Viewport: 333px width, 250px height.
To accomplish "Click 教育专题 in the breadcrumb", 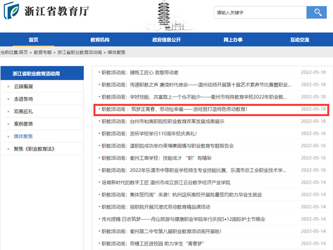I will click(x=43, y=53).
